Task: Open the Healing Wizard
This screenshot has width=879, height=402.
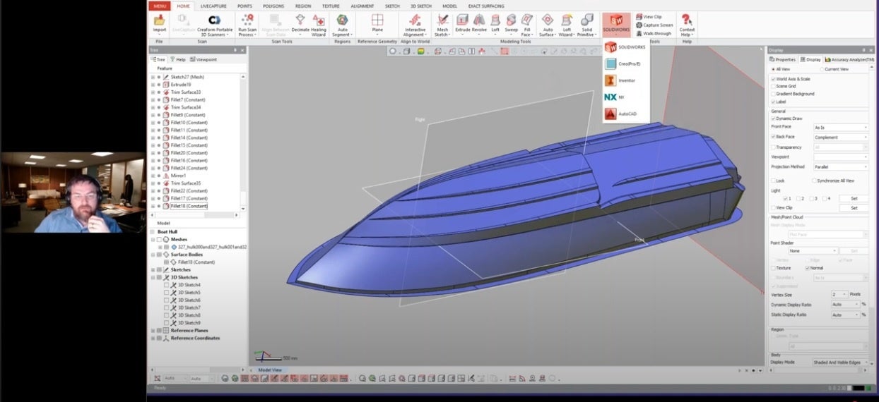Action: coord(319,20)
